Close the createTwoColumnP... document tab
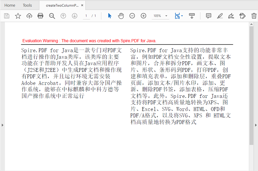 [82, 5]
